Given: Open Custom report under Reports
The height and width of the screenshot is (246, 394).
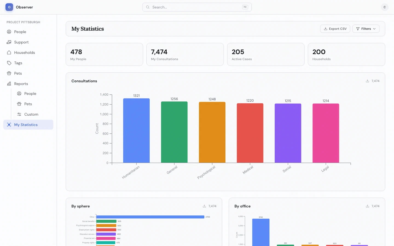Looking at the screenshot, I should (33, 114).
